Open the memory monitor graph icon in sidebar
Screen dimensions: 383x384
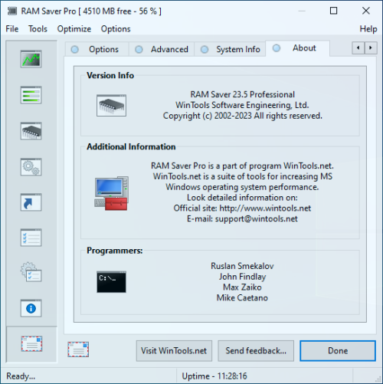click(31, 59)
